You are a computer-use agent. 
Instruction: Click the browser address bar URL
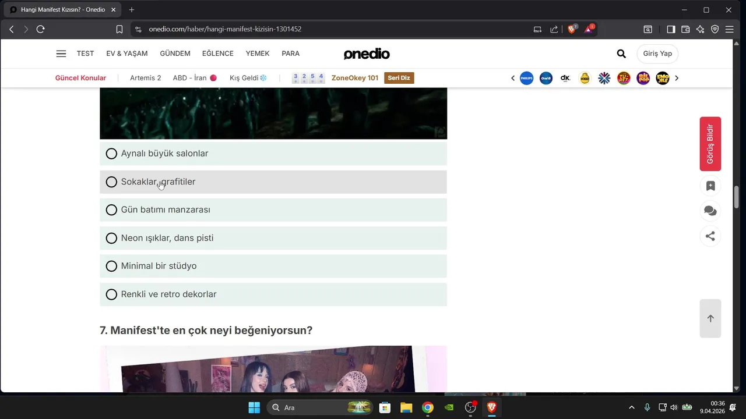pos(225,29)
